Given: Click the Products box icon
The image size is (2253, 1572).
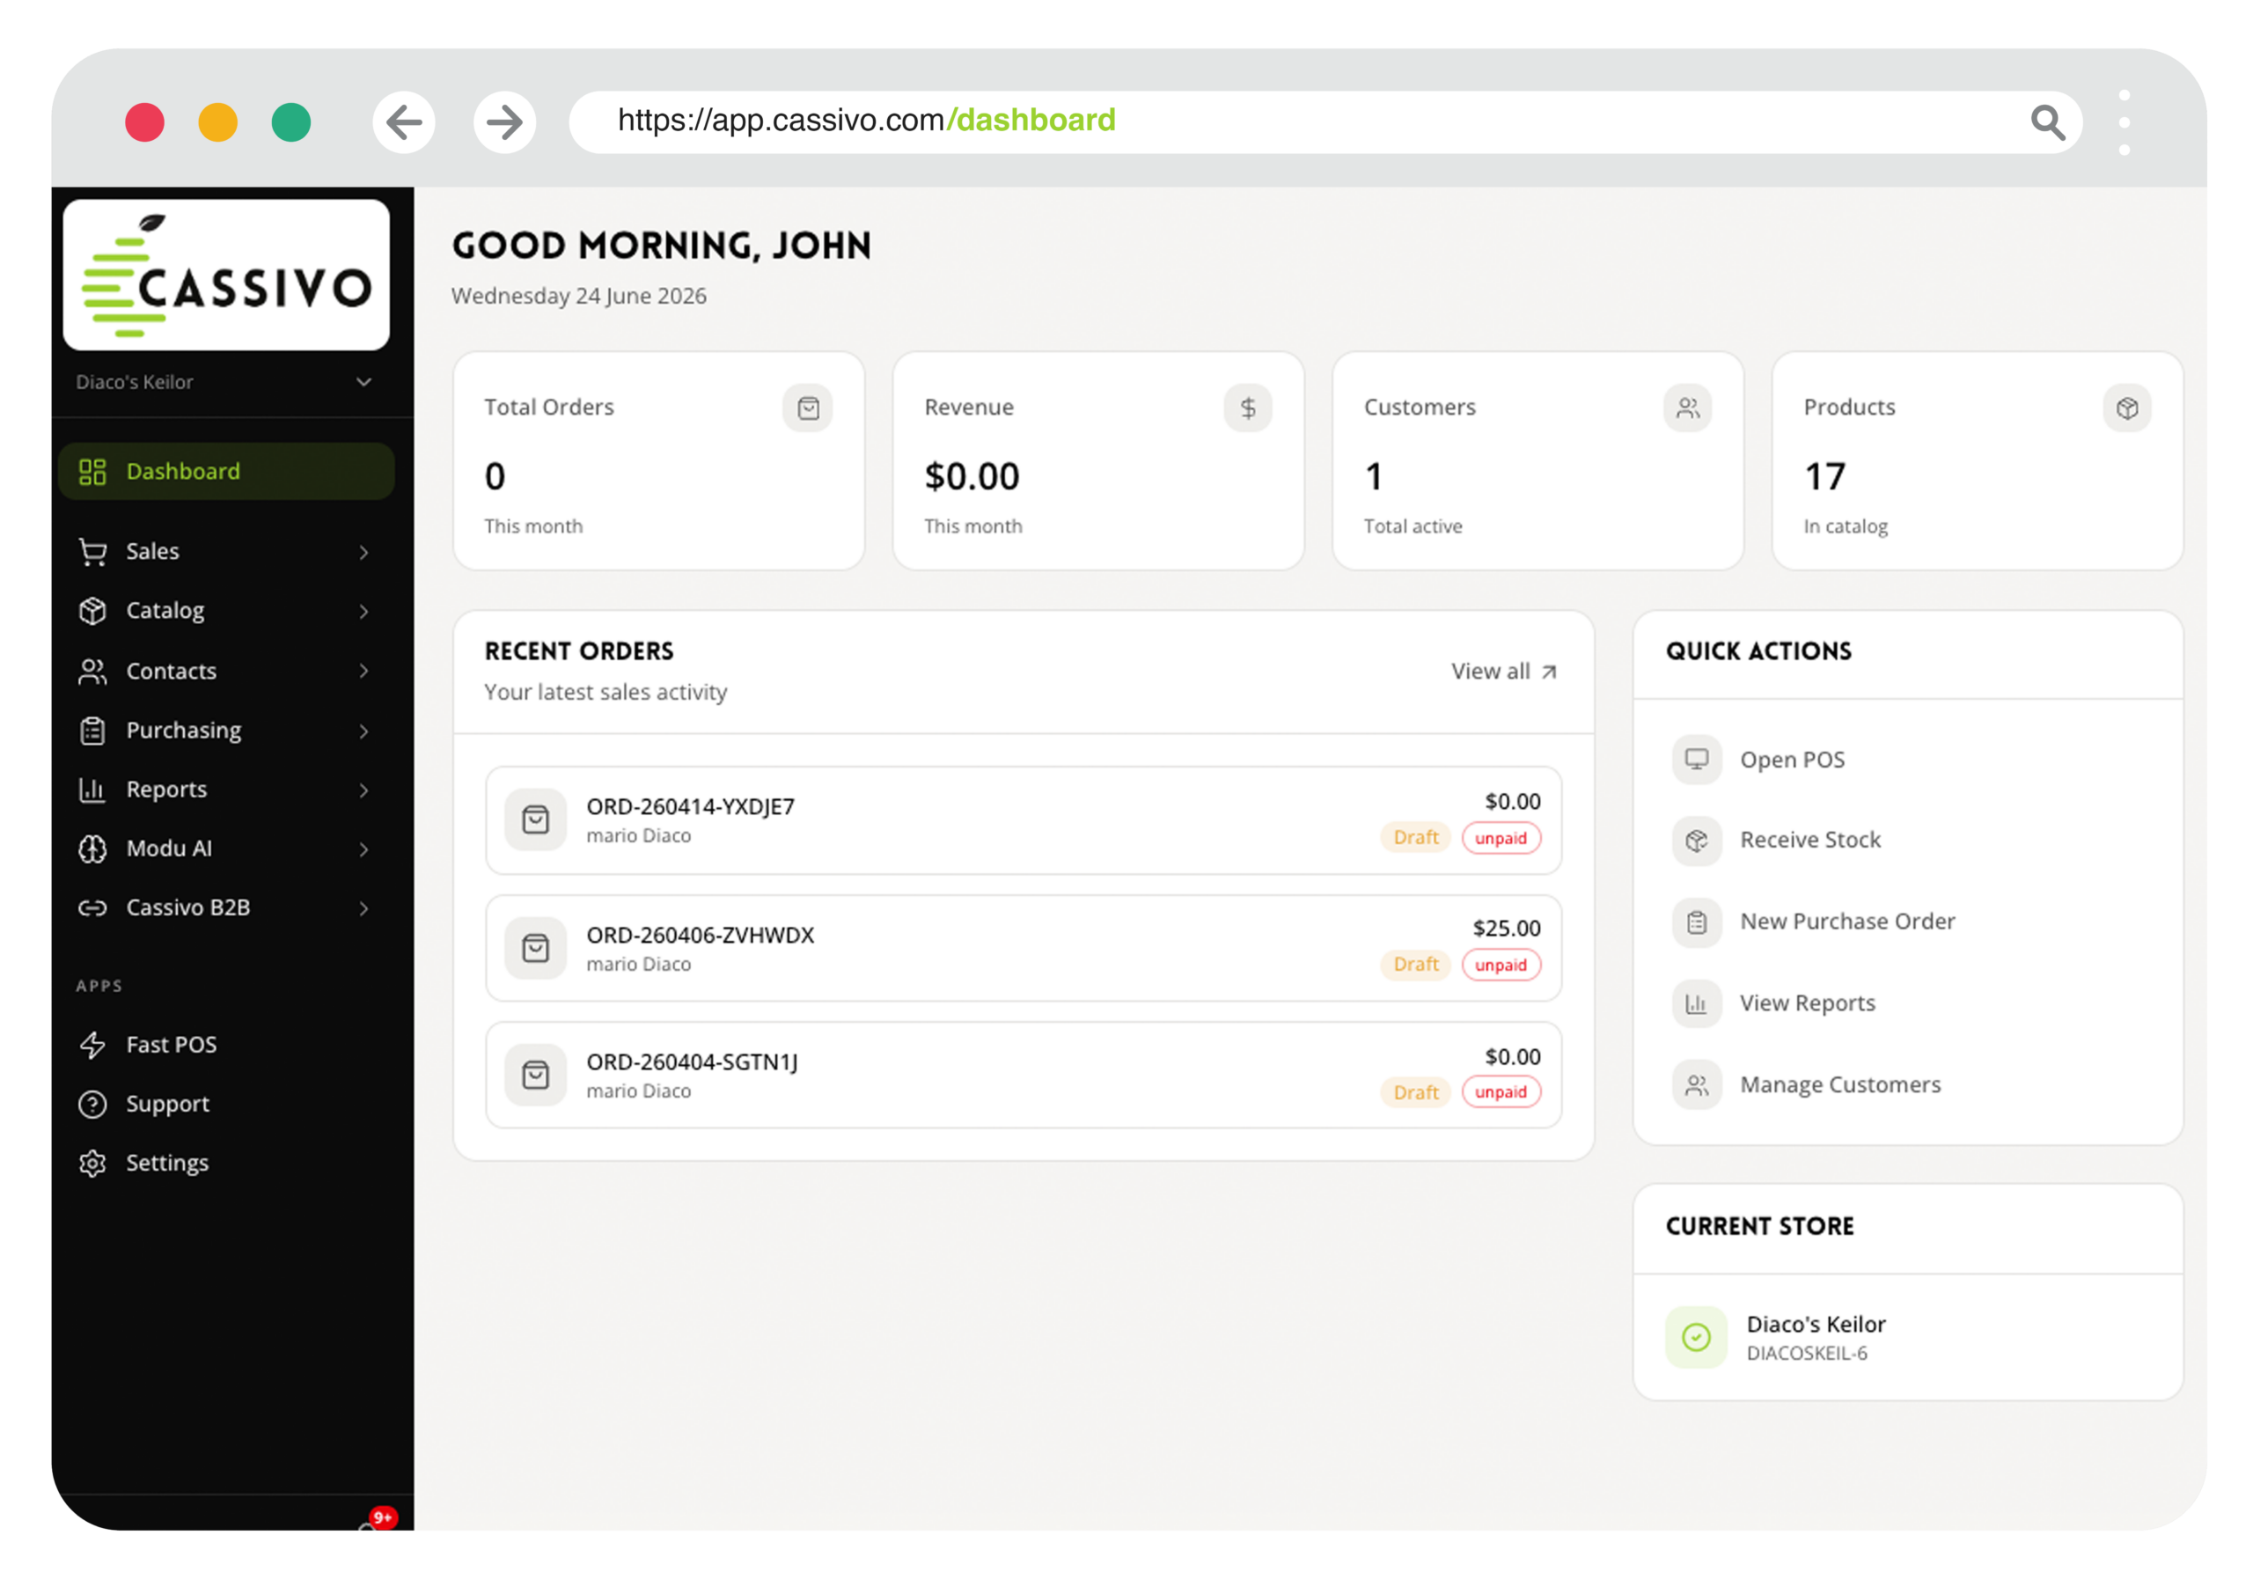Looking at the screenshot, I should [x=2126, y=408].
